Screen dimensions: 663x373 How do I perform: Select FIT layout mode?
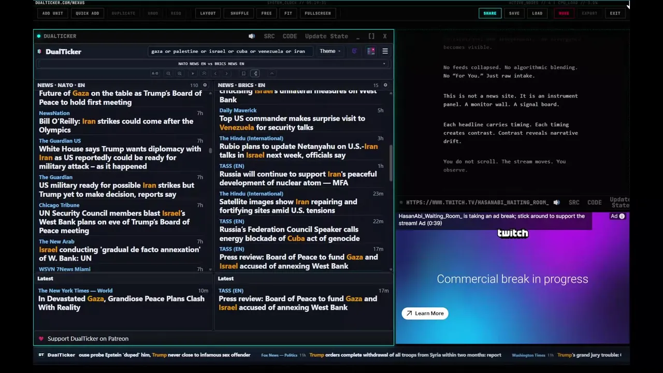(288, 13)
